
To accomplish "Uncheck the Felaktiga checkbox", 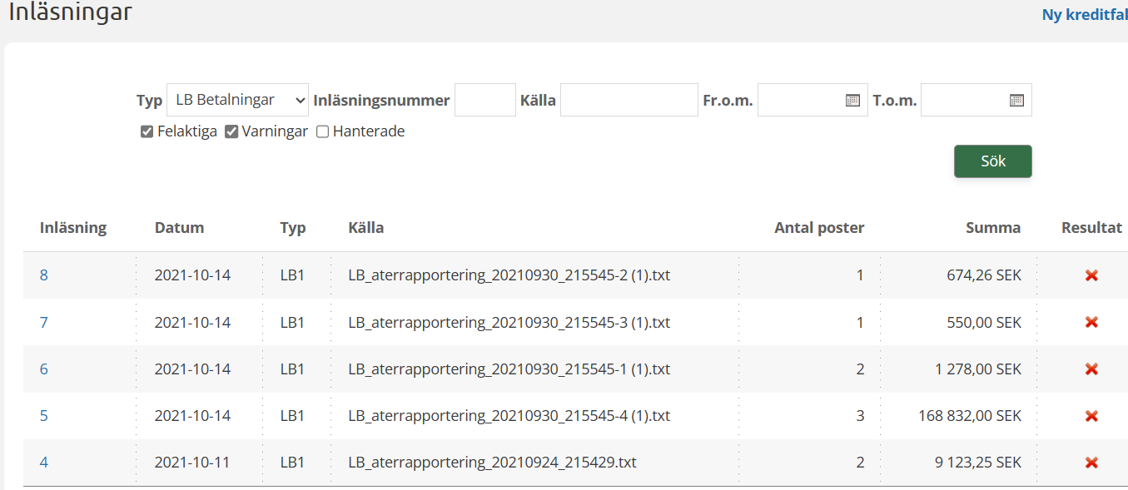I will coord(147,131).
